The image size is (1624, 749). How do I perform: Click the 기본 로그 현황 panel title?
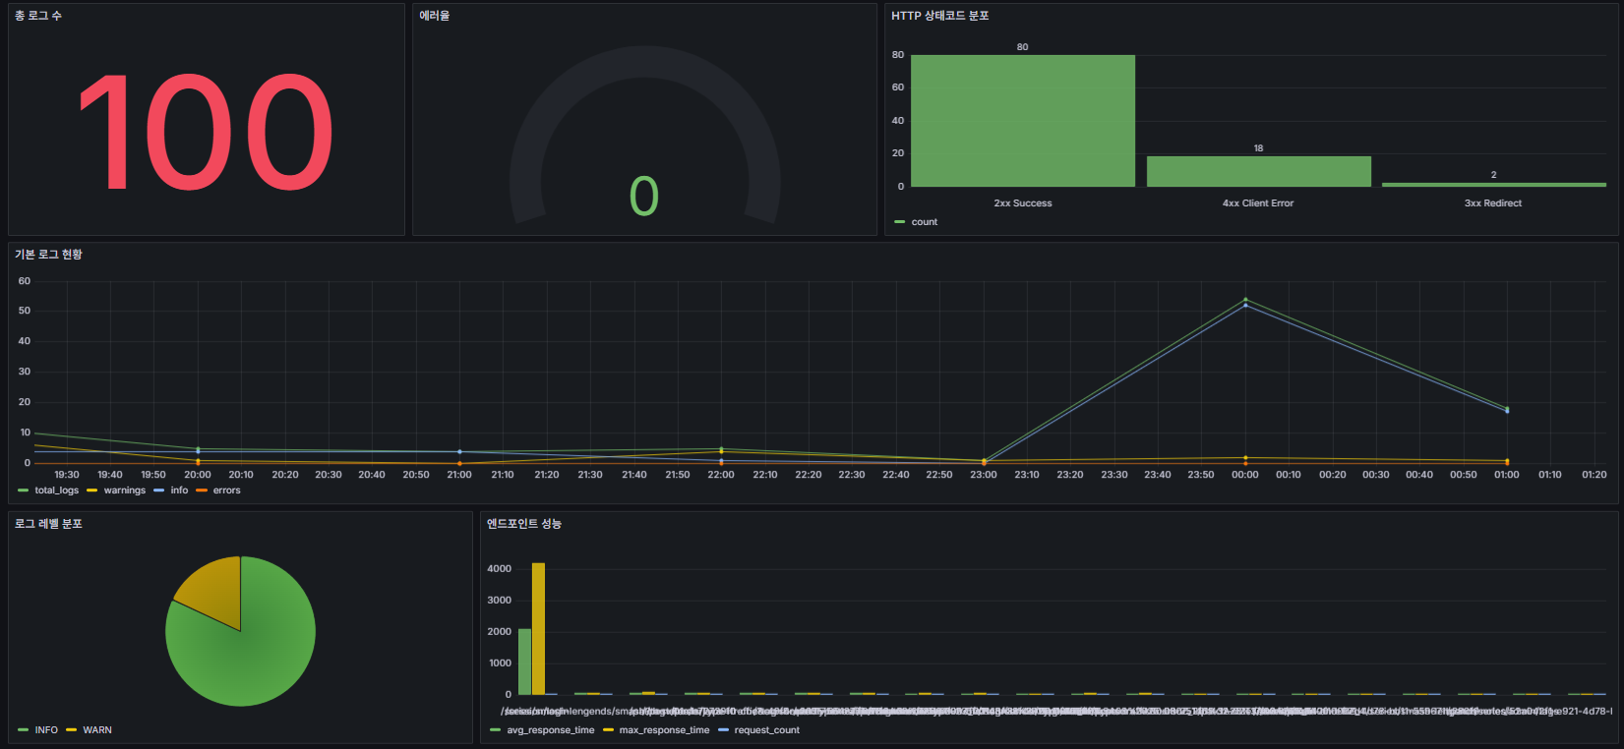(x=48, y=255)
